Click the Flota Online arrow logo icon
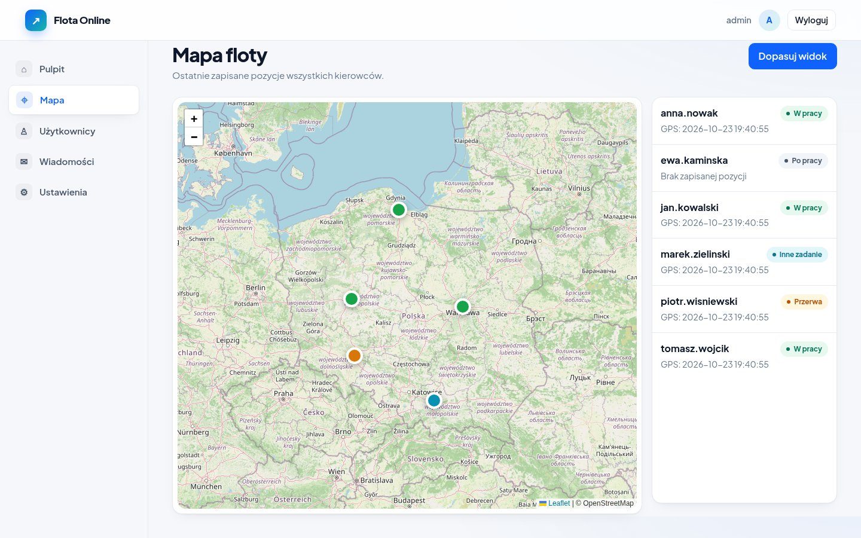Screen dimensions: 861x538 [x=36, y=20]
